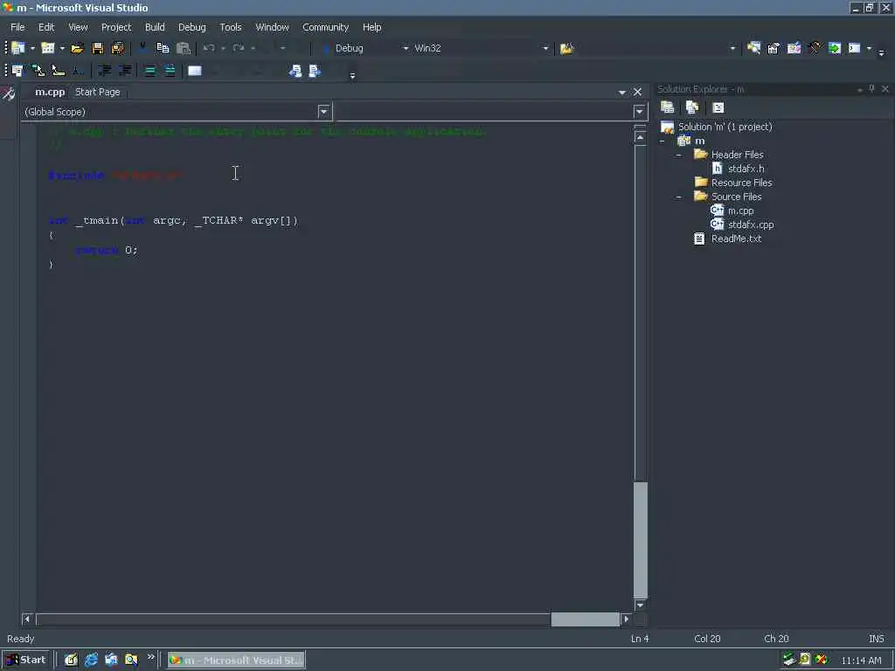
Task: Click the Paste clipboard icon
Action: 184,49
